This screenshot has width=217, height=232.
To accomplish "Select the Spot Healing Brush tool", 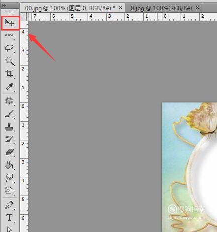I will coord(9,101).
